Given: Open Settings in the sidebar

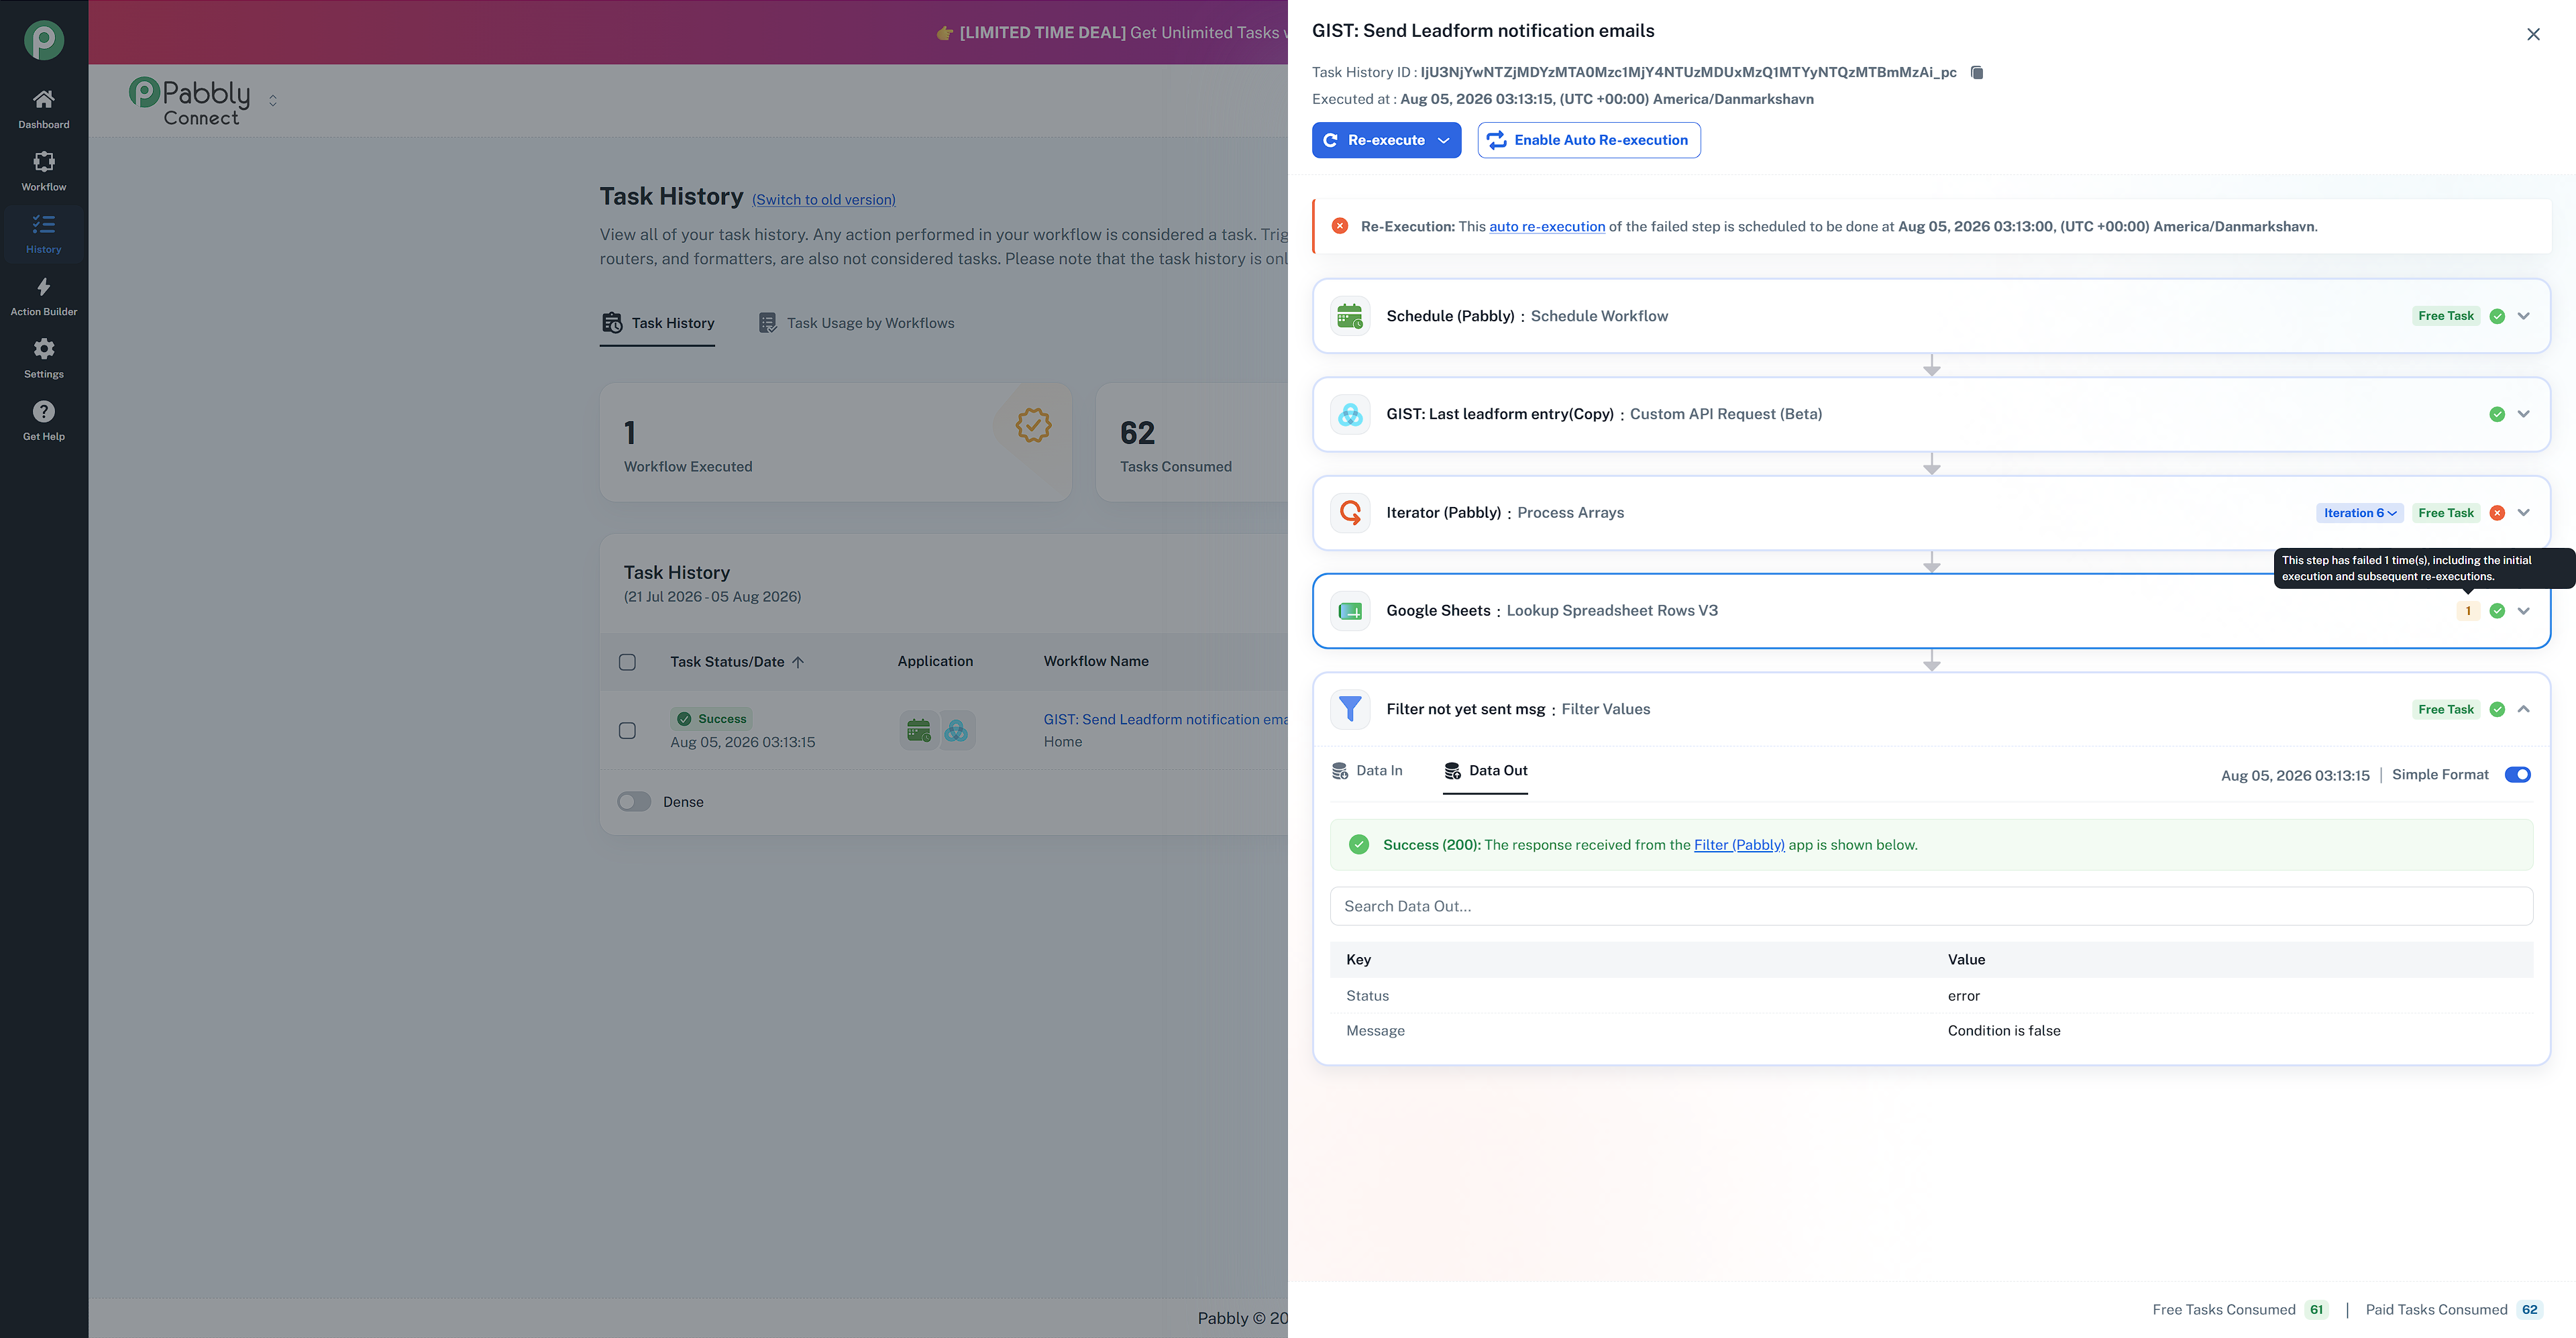Looking at the screenshot, I should point(44,358).
